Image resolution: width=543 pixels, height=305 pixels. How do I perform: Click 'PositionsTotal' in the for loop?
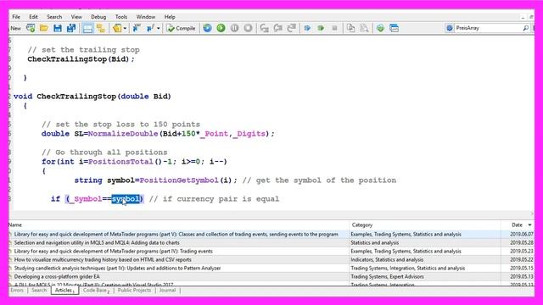[x=120, y=162]
